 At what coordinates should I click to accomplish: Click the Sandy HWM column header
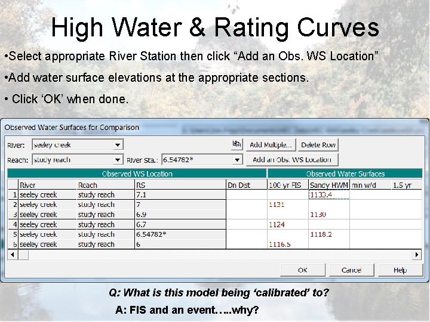[x=329, y=185]
